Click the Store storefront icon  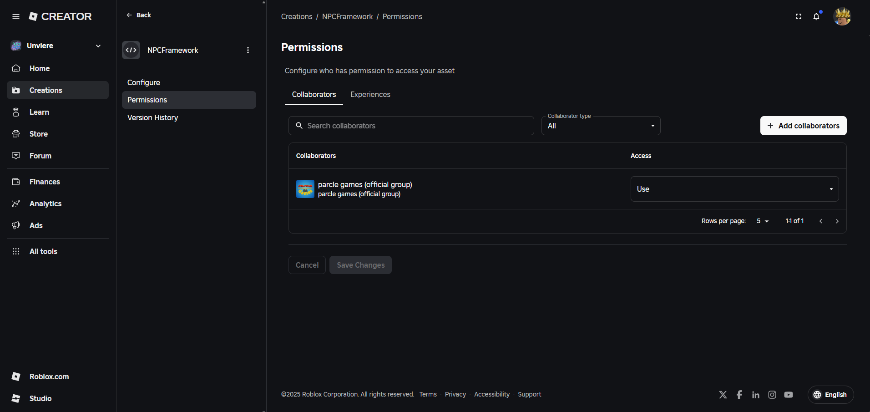tap(16, 134)
